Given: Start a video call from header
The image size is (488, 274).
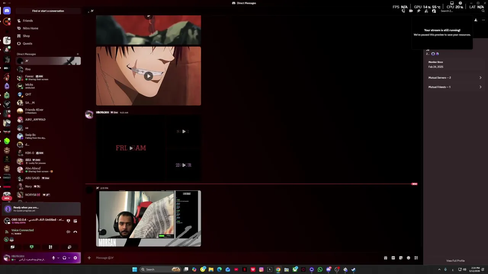Looking at the screenshot, I should point(411,11).
